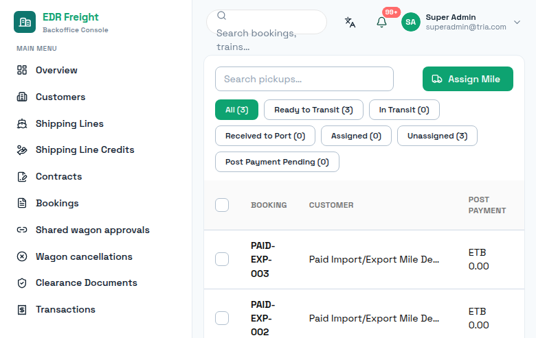Click the Shipping Line Credits hand icon

pos(22,149)
